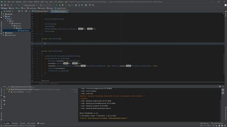Collapse the DesktopLauncher.main() run result node
The image size is (227, 127).
[x=7, y=89]
